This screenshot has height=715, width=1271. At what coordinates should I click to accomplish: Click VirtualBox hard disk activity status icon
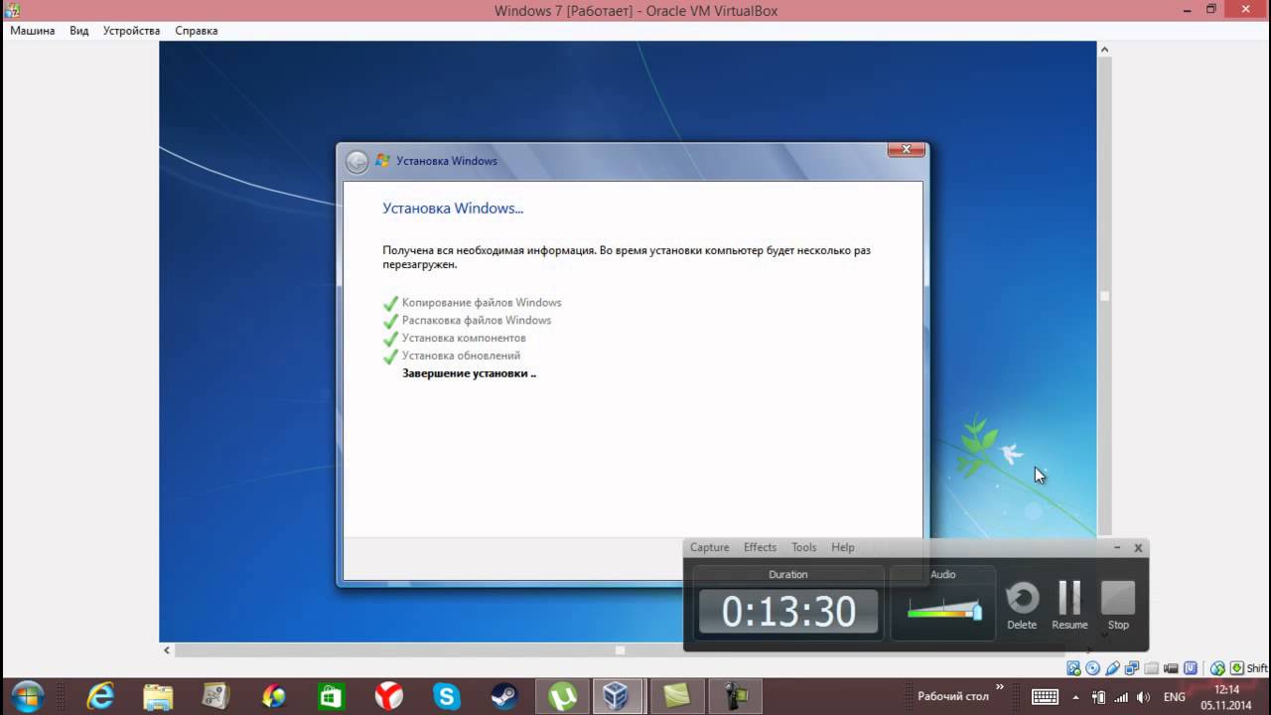1073,668
